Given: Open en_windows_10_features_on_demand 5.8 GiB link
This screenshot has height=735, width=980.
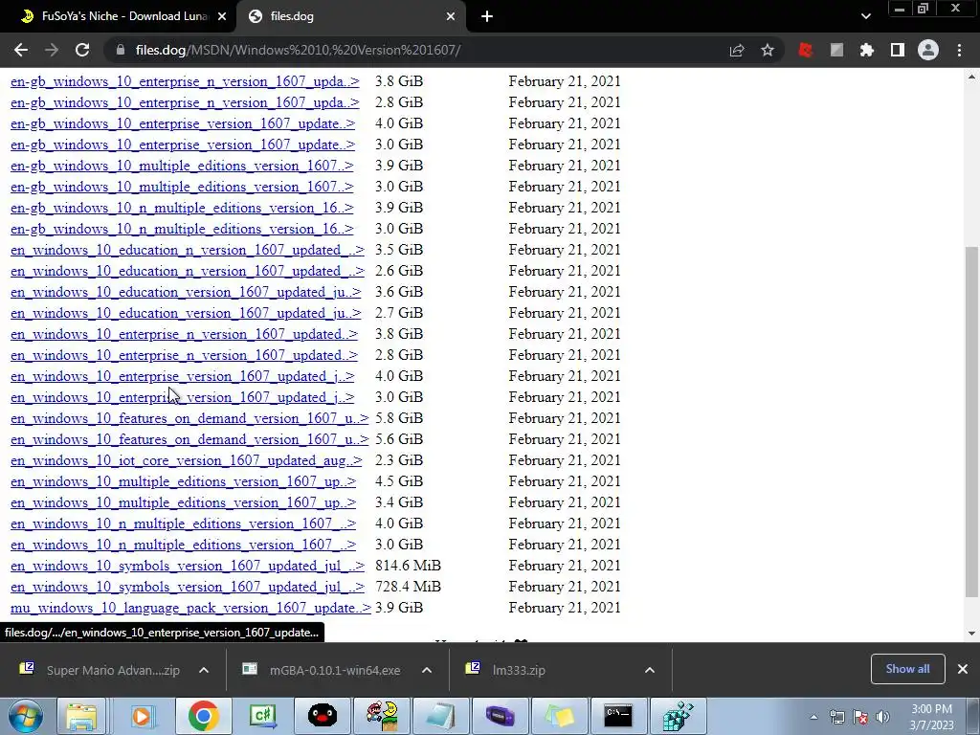Looking at the screenshot, I should 189,418.
